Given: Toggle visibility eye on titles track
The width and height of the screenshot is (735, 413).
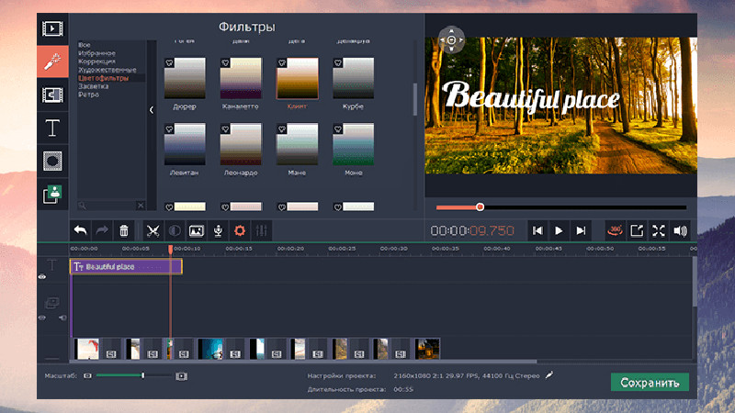Looking at the screenshot, I should [42, 276].
